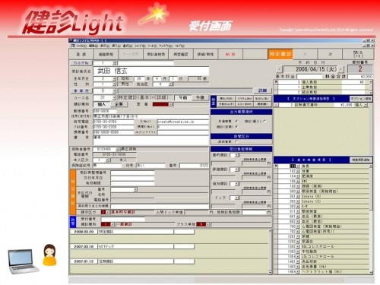This screenshot has height=285, width=380.
Task: Open the 担当医 dropdown
Action: tap(170, 84)
